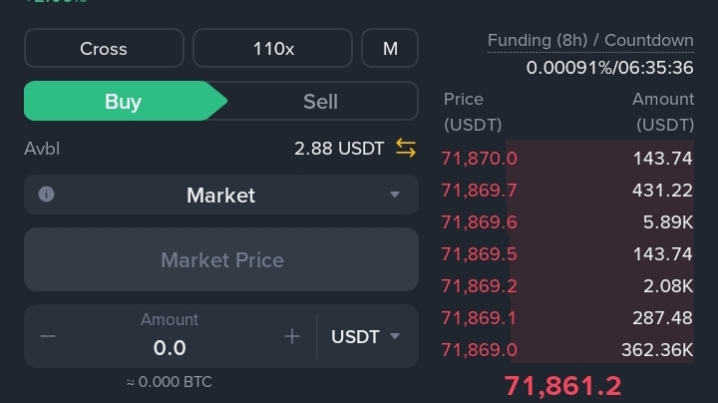The width and height of the screenshot is (718, 403).
Task: Open the USDT unit dropdown
Action: point(365,337)
